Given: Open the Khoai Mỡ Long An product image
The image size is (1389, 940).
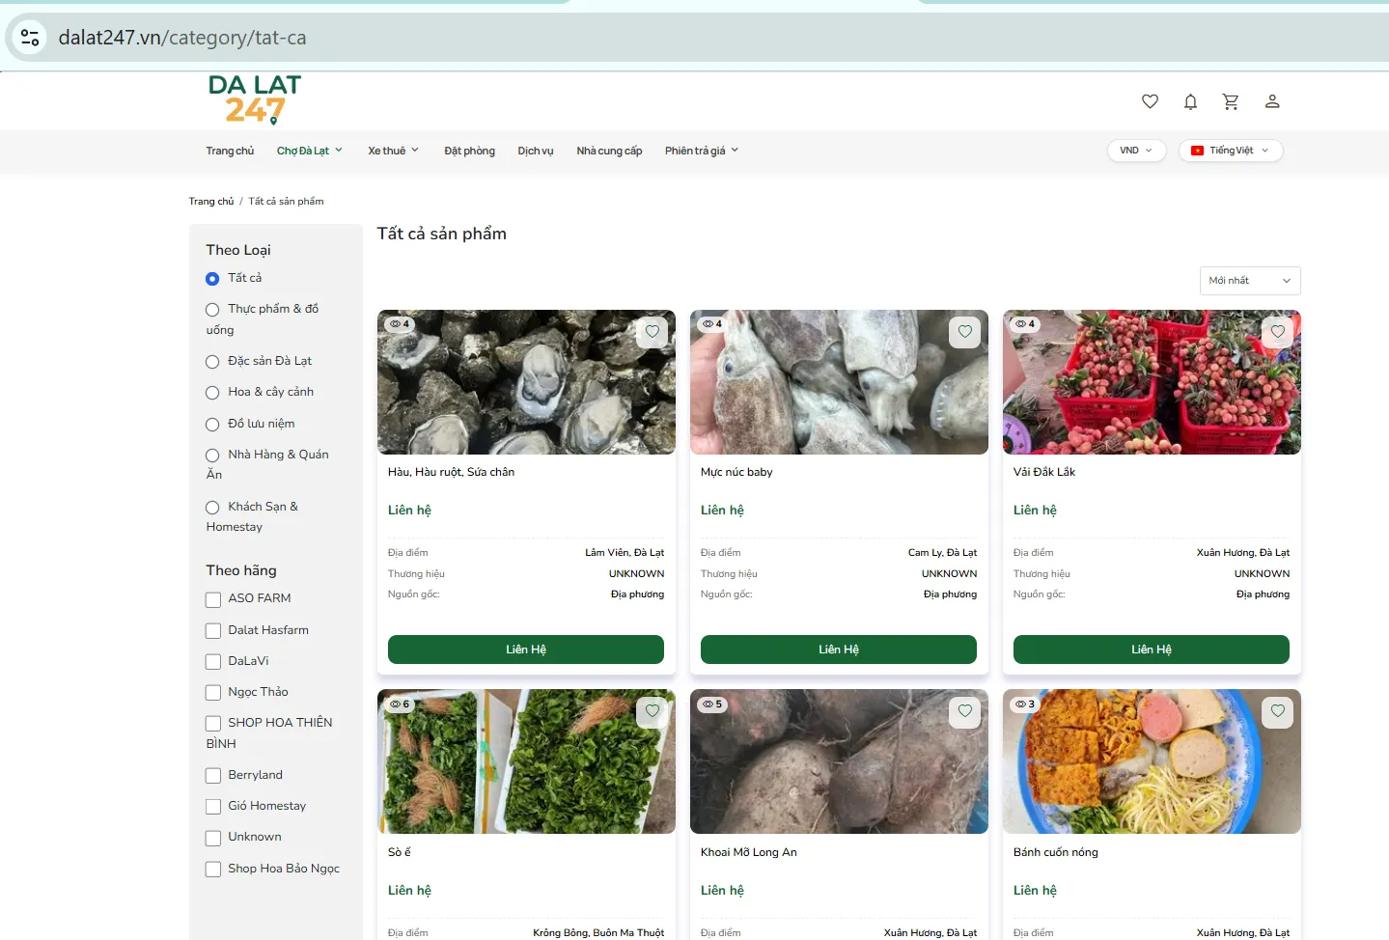Looking at the screenshot, I should (839, 761).
